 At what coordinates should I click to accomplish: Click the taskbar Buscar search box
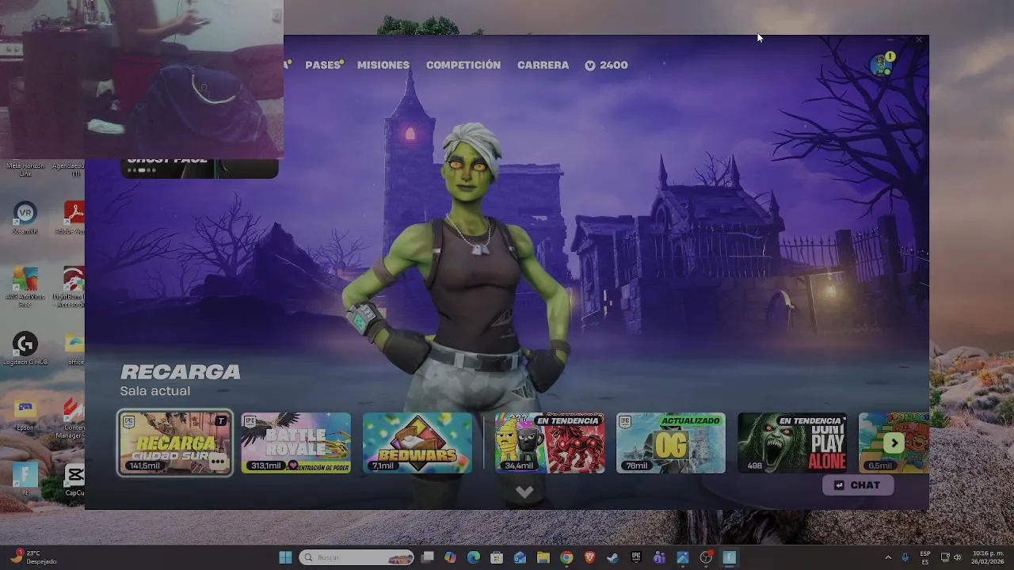pyautogui.click(x=356, y=557)
